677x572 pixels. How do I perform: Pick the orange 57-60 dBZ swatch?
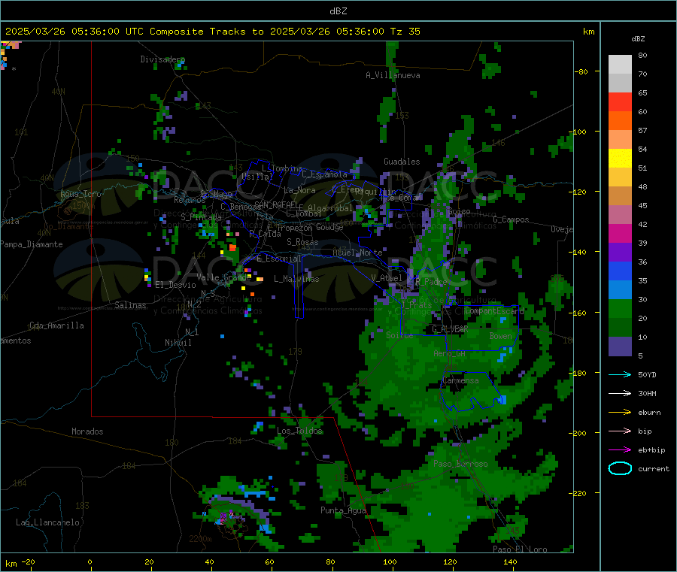point(620,121)
